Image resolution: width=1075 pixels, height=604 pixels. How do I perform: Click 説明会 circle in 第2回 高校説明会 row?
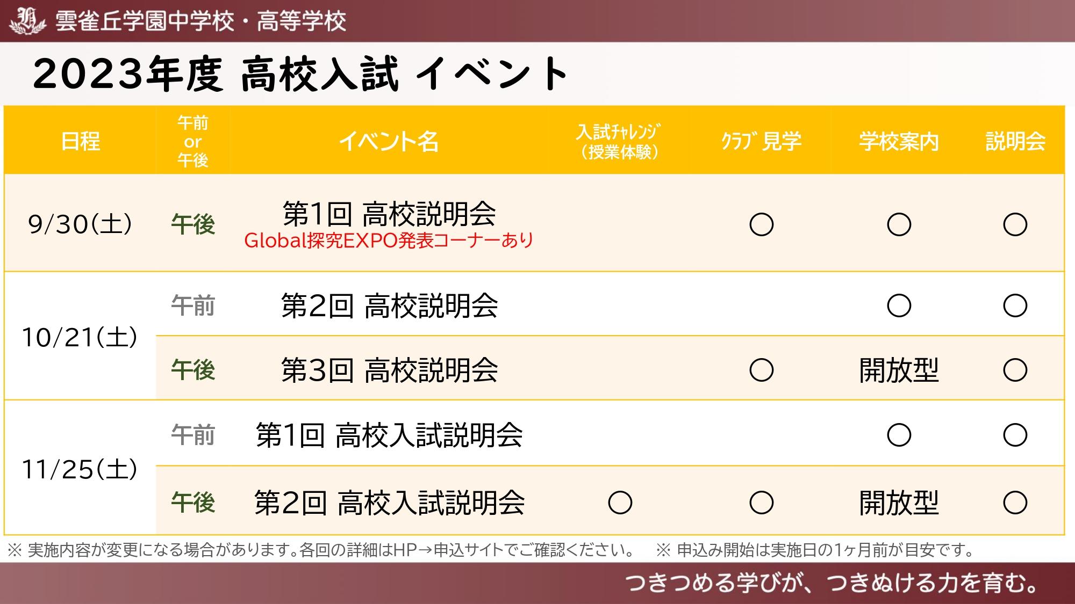coord(1015,305)
